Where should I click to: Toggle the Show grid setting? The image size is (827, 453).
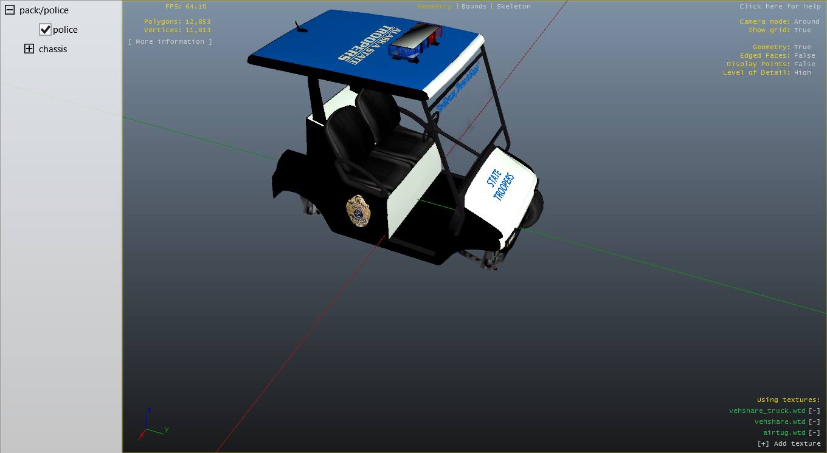pos(802,30)
